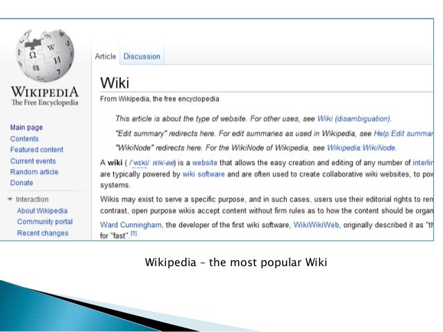This screenshot has height=332, width=443.
Task: Follow the Wiki (disambiguation) link
Action: click(354, 119)
